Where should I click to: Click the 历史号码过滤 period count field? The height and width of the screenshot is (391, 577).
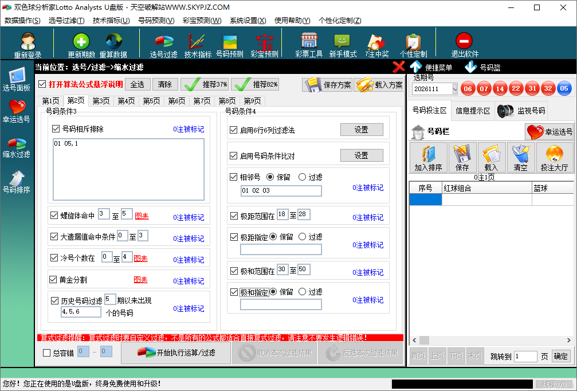[x=110, y=299]
